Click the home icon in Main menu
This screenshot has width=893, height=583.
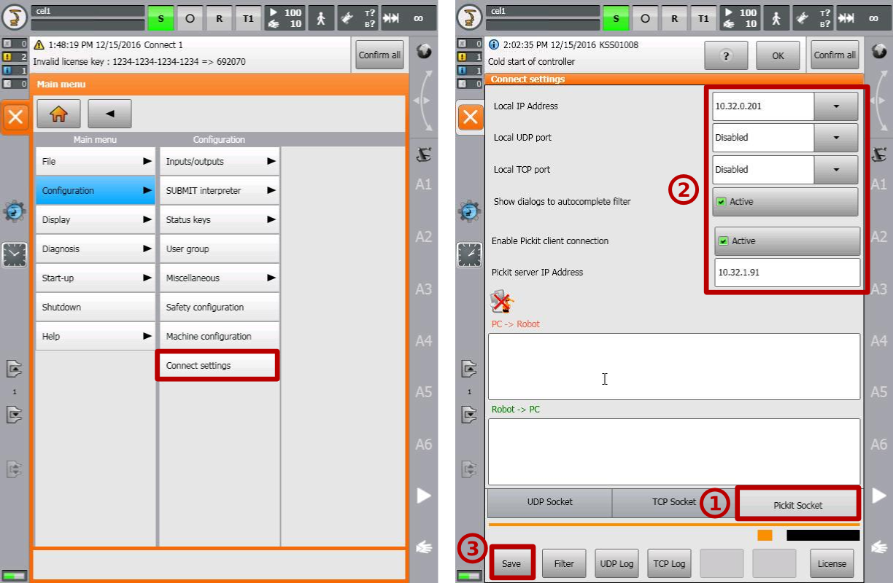click(x=58, y=114)
